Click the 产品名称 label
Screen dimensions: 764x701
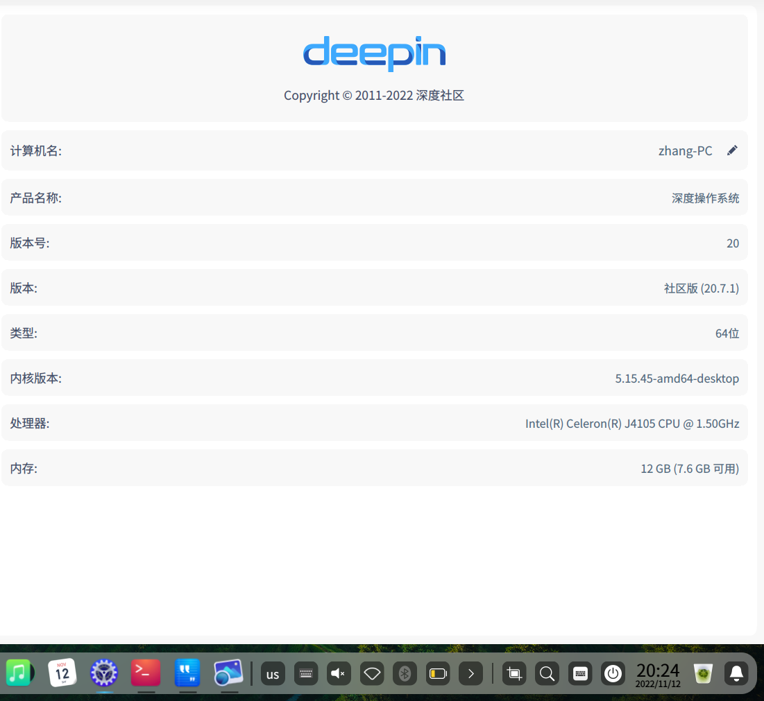click(35, 198)
